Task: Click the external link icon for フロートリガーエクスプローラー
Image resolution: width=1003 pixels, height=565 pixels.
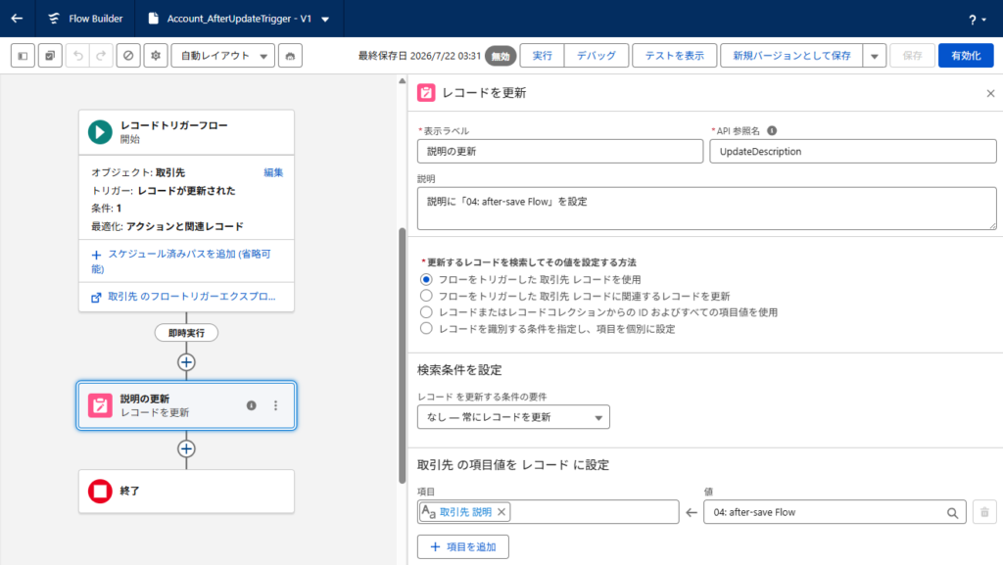Action: pos(96,298)
